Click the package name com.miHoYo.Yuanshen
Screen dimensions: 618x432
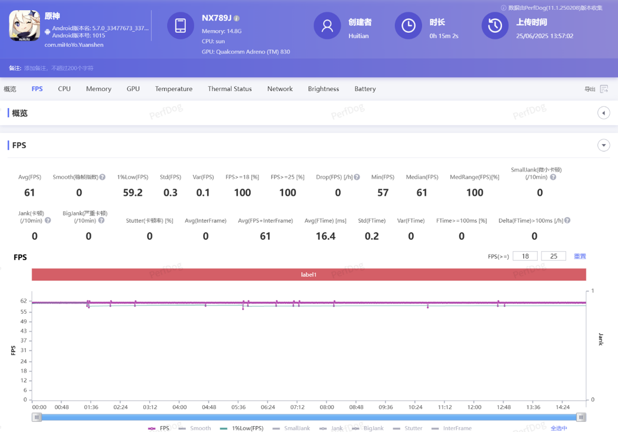[74, 45]
